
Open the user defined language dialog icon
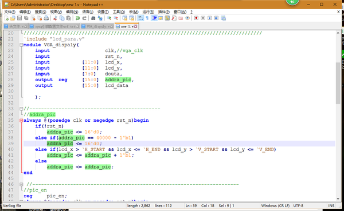pyautogui.click(x=161, y=18)
